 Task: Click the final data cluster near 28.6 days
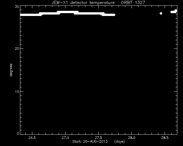tap(174, 11)
